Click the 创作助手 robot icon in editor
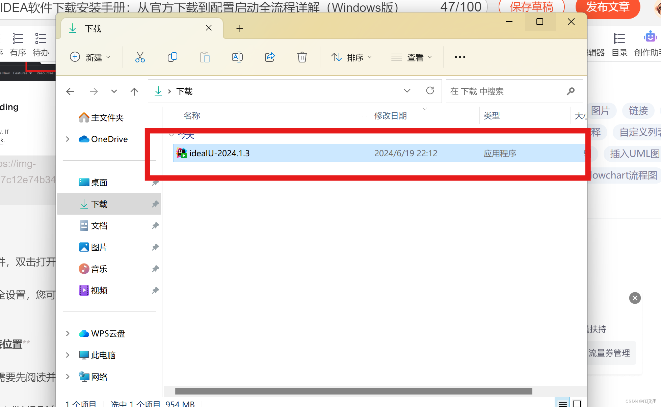The width and height of the screenshot is (661, 407). 650,37
